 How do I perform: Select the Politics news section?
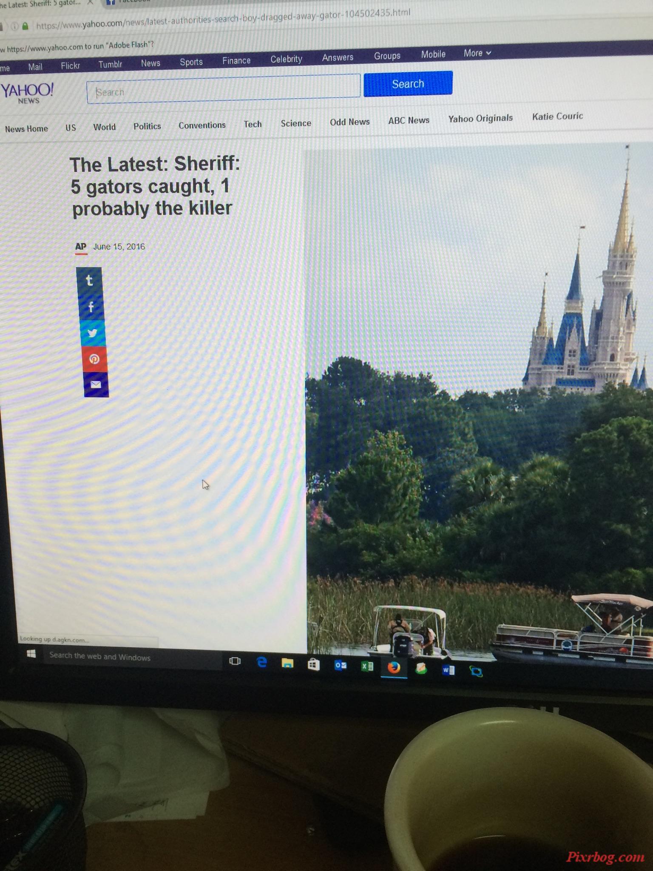point(147,126)
